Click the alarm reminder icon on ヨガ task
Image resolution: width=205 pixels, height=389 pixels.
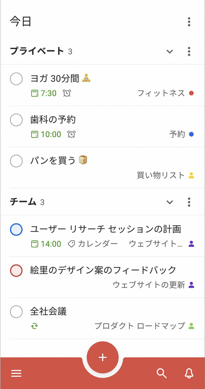click(x=67, y=93)
